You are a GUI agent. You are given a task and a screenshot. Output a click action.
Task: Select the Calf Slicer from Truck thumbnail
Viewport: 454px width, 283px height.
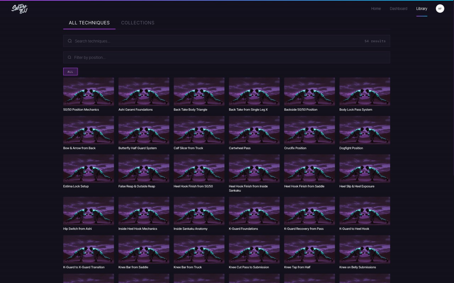[x=199, y=130]
